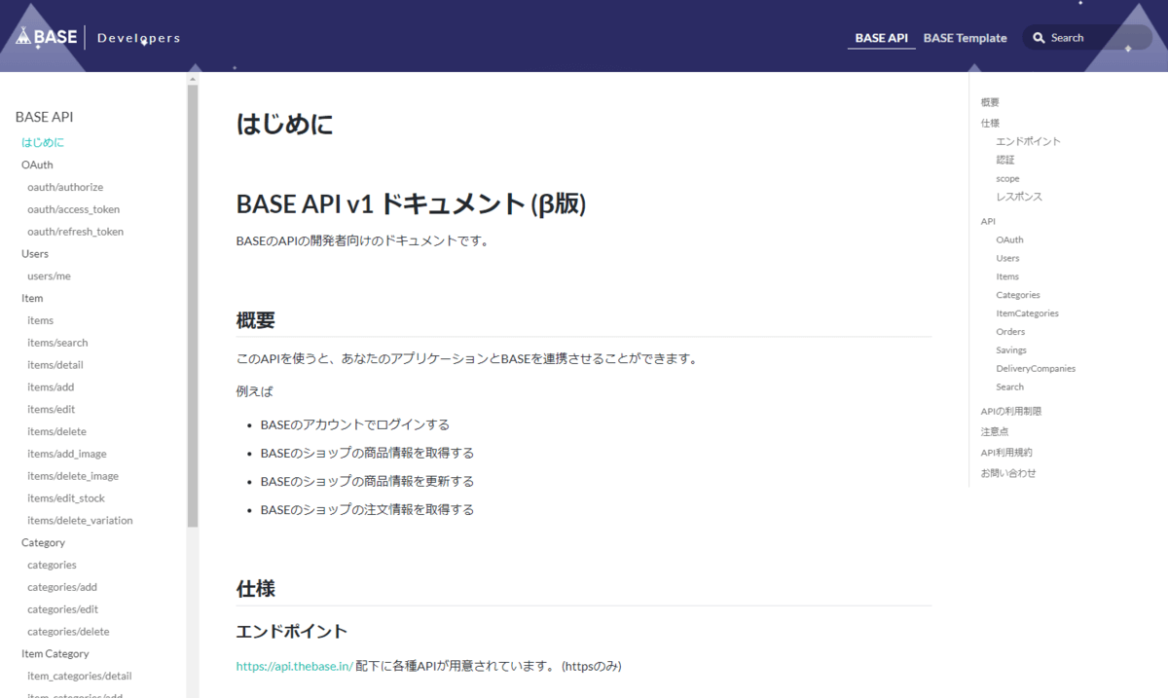The image size is (1168, 698).
Task: Open the BASE Template tab
Action: click(965, 38)
